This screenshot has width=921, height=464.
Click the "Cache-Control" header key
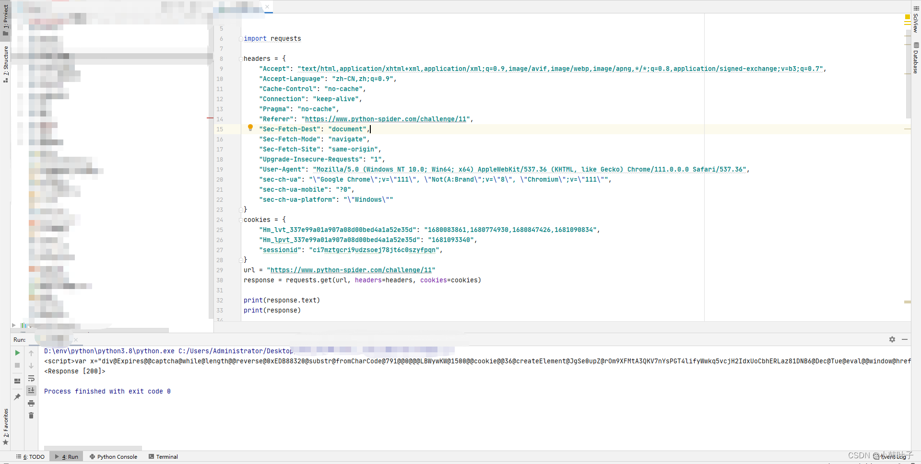[288, 89]
